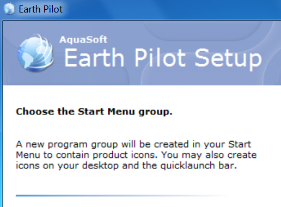This screenshot has height=207, width=281.
Task: Click the left window border edge
Action: click(1, 113)
